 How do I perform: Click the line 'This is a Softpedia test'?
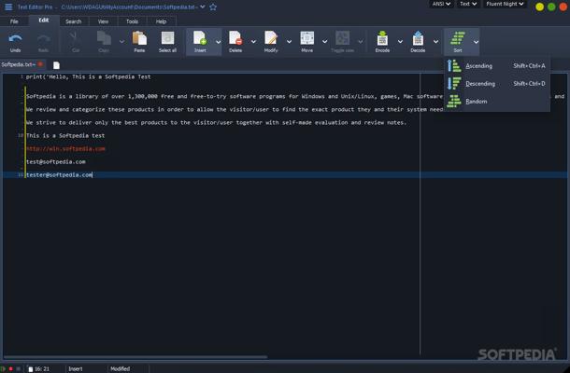tap(65, 135)
